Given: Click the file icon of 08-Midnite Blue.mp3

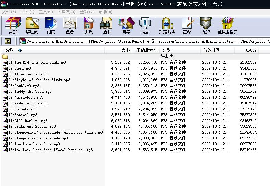Looking at the screenshot, I should coord(5,103).
